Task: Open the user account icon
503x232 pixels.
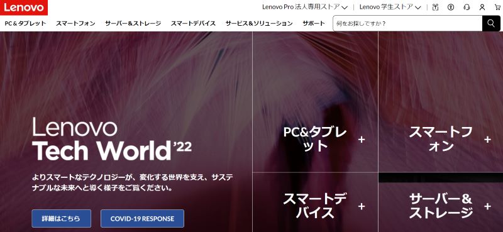Action: pyautogui.click(x=482, y=7)
